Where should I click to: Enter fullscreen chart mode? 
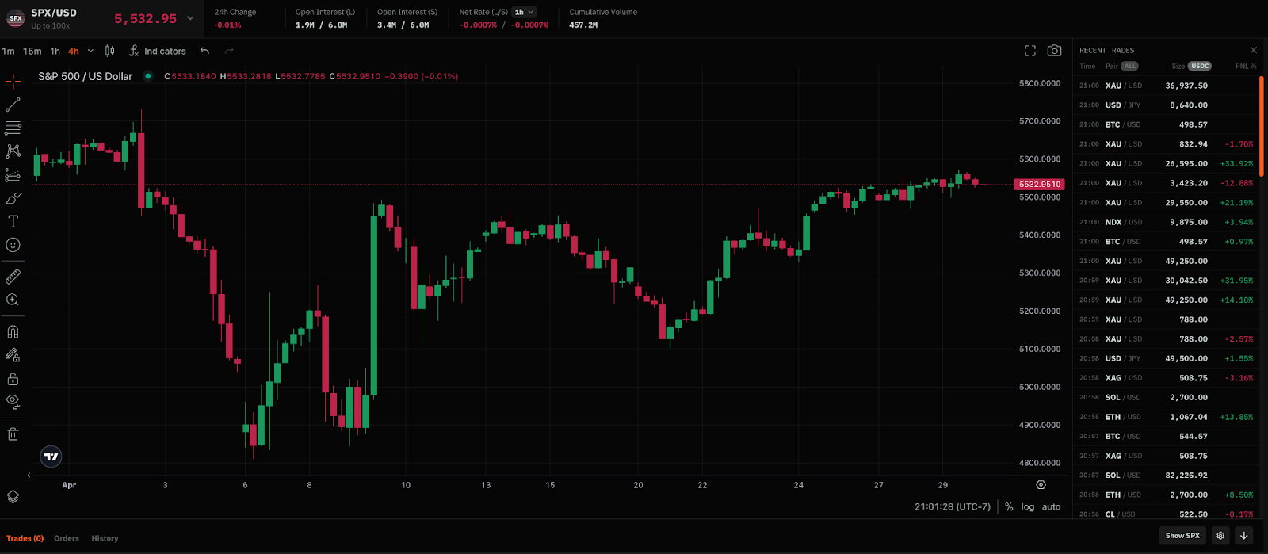[1030, 51]
